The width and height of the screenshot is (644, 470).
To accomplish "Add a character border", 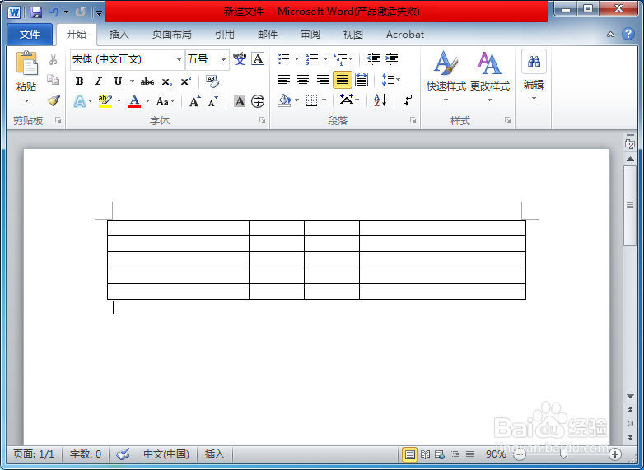I will pos(258,58).
